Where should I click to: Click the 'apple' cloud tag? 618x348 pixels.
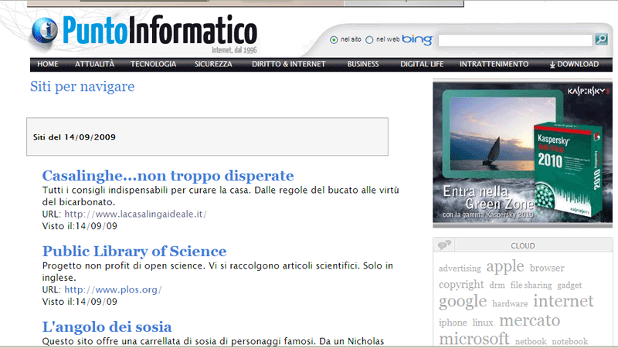(505, 267)
